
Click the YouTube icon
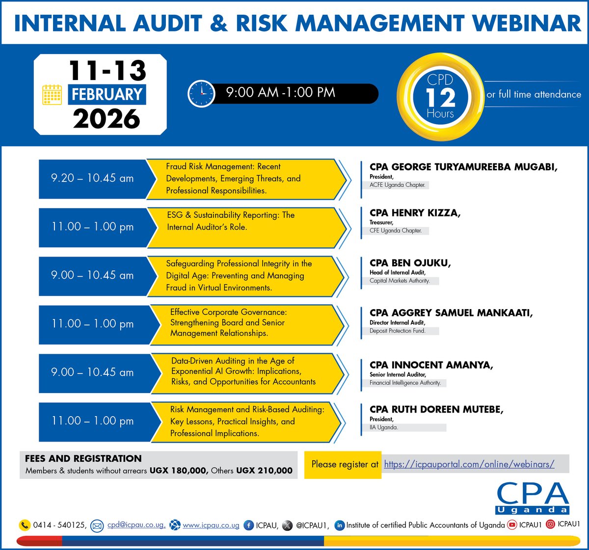(x=512, y=525)
